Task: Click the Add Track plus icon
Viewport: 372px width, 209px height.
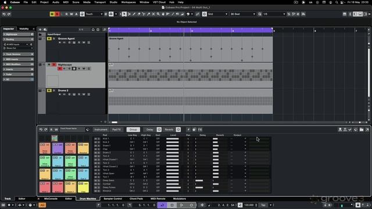Action: point(40,30)
